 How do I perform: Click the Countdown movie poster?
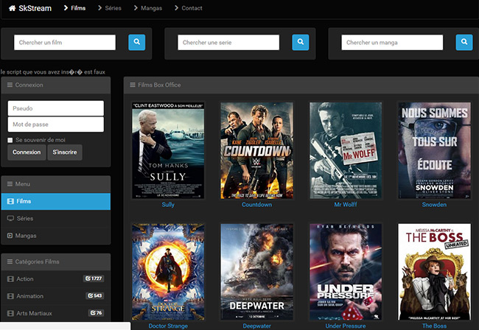257,150
